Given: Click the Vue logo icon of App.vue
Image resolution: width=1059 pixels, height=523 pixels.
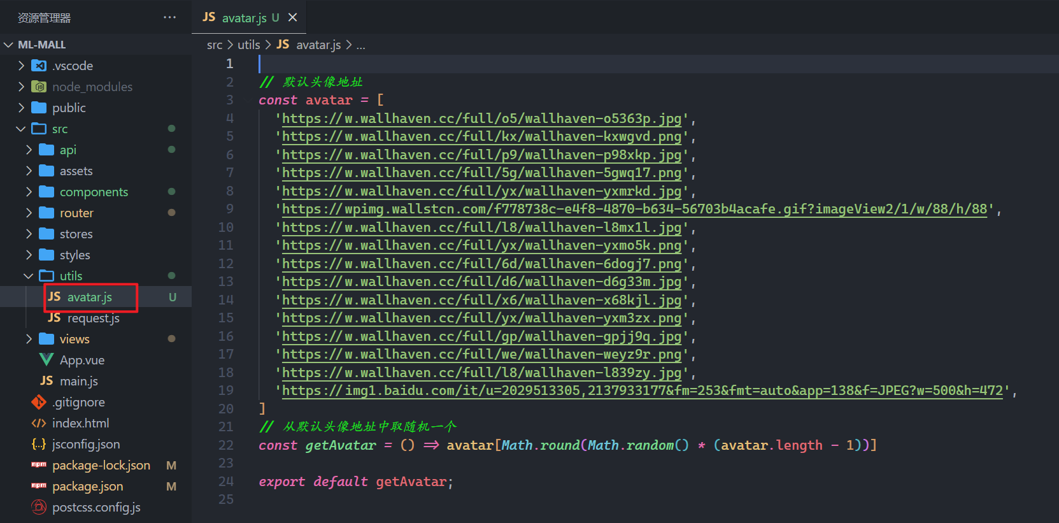Looking at the screenshot, I should click(x=46, y=360).
